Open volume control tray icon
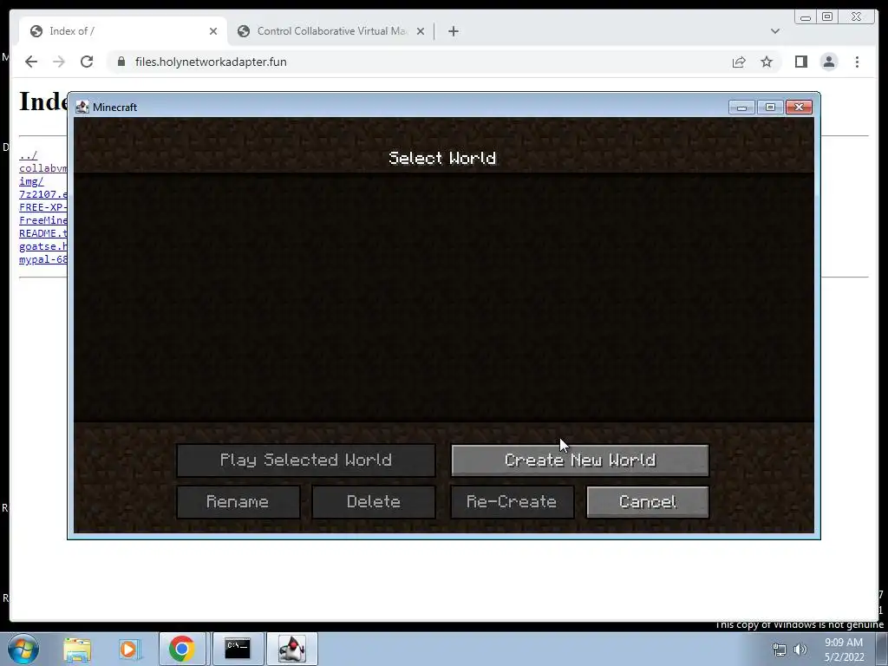Viewport: 888px width, 666px height. 800,650
